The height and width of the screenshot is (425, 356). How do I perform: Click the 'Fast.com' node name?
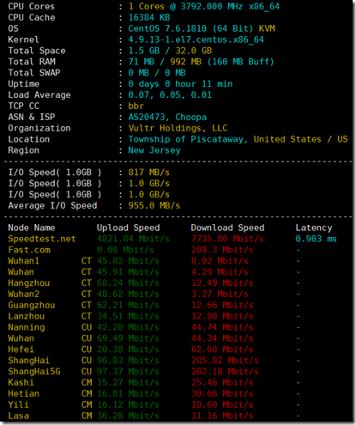tap(29, 250)
